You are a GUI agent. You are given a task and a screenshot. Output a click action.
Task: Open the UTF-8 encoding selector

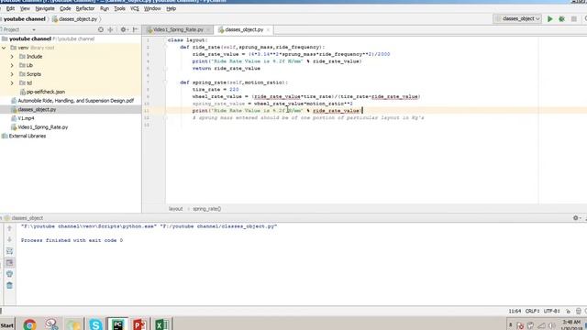[x=552, y=311]
